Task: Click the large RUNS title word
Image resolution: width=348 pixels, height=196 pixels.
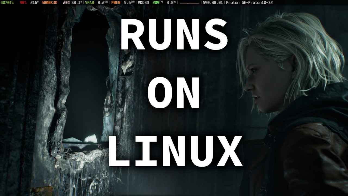Action: 174,34
